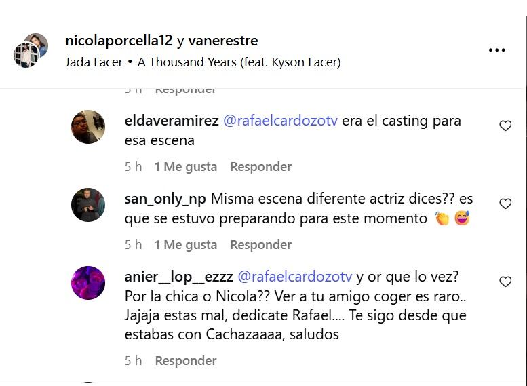Reply to eldaveramirez's comment
This screenshot has height=386, width=527.
tap(261, 167)
